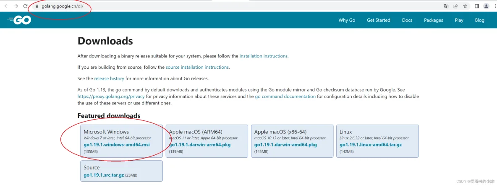Open the Get Started nav item
Screen dimensions: 497x185
tap(379, 20)
